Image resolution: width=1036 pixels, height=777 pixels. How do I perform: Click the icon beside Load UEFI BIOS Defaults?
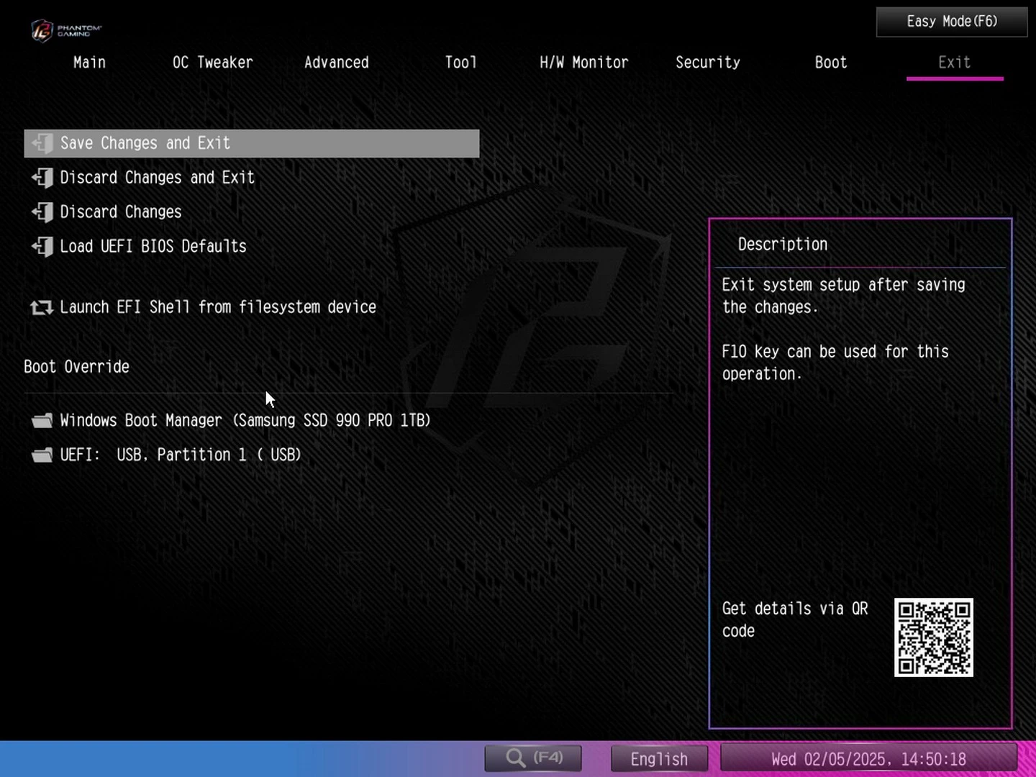(42, 247)
